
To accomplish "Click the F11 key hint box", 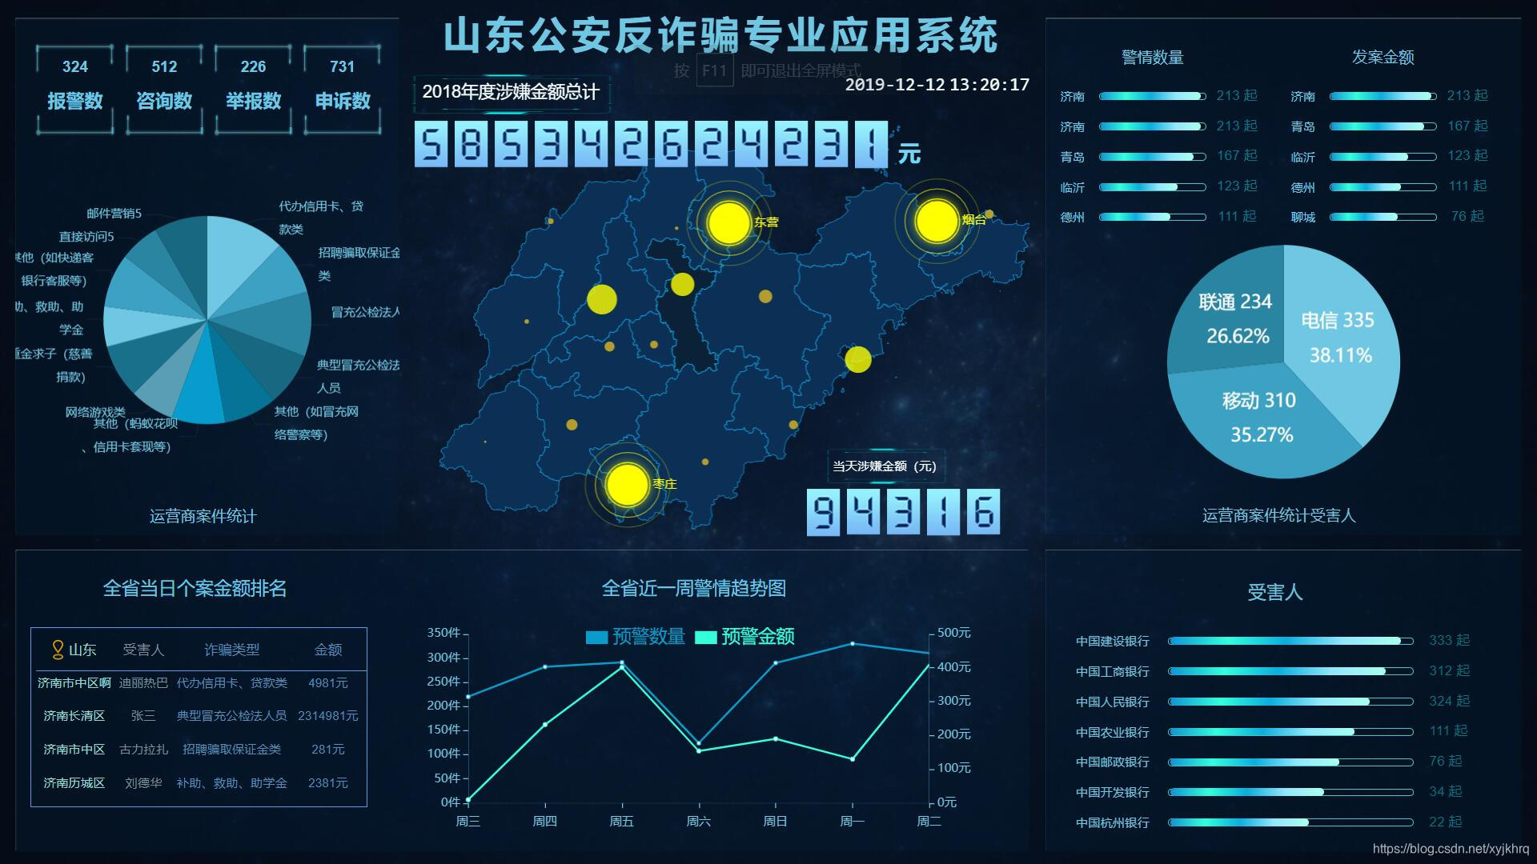I will (x=714, y=70).
